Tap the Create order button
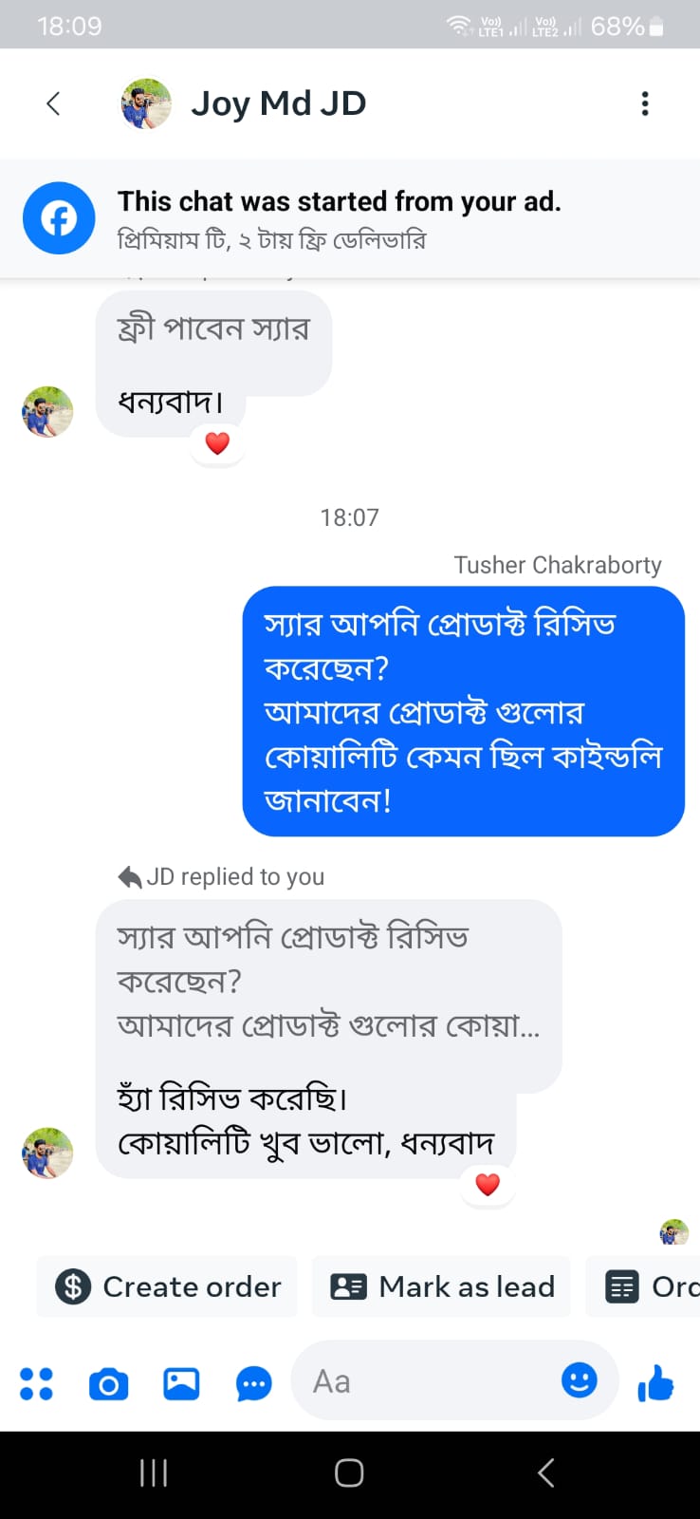700x1519 pixels. 168,1286
